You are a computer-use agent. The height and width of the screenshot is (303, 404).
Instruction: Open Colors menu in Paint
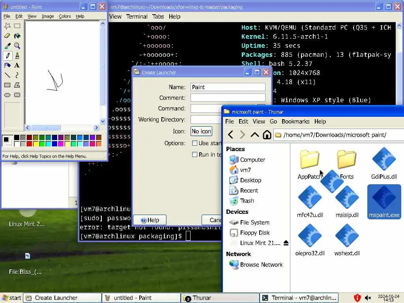[x=65, y=16]
